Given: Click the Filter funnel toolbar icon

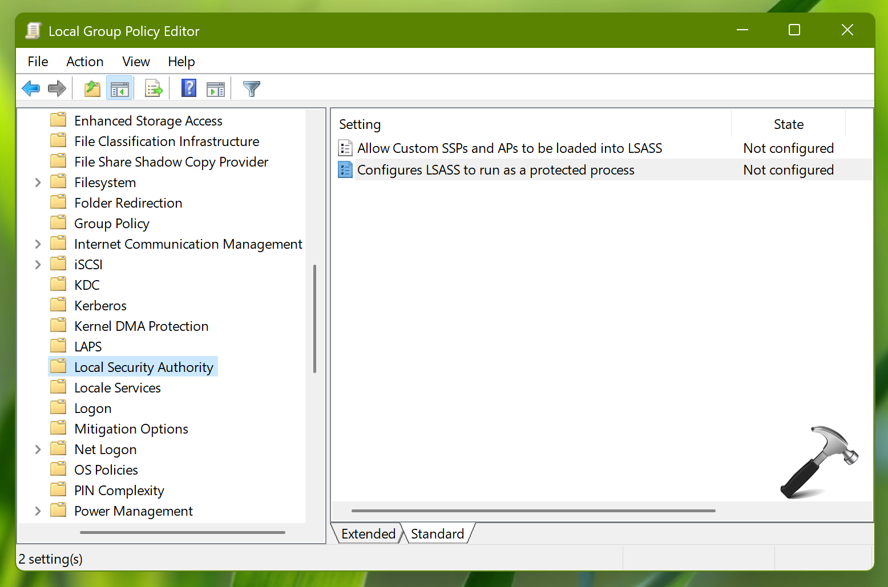Looking at the screenshot, I should (x=251, y=88).
